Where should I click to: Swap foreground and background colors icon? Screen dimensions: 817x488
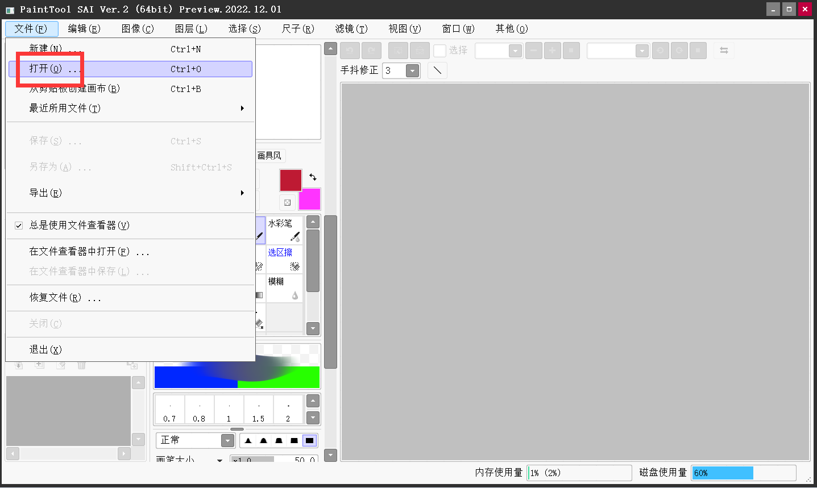point(313,177)
